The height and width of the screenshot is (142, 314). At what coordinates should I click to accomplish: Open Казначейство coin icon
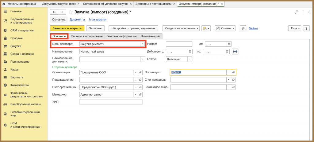point(6,85)
